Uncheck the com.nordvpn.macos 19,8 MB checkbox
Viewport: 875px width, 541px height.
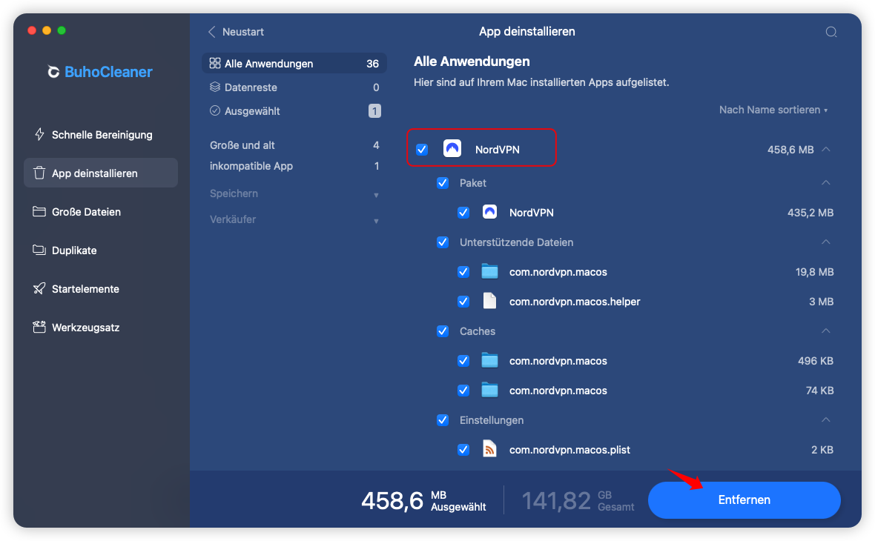pos(463,272)
